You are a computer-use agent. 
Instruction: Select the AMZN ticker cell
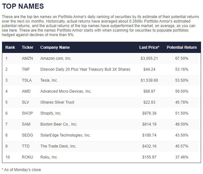coord(27,58)
